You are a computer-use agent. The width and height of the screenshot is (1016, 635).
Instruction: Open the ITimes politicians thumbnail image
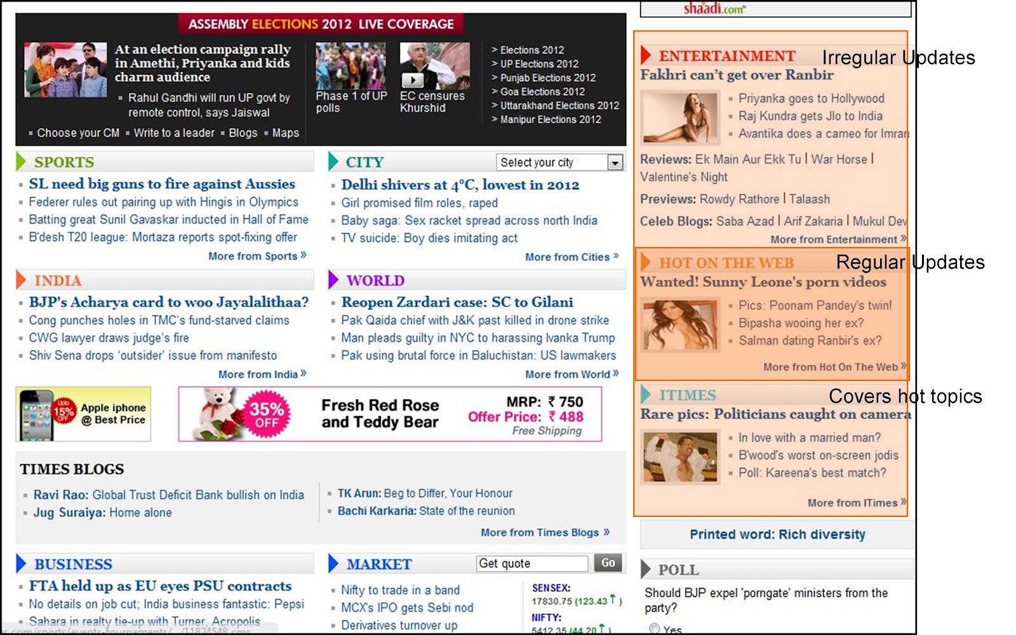pos(680,457)
